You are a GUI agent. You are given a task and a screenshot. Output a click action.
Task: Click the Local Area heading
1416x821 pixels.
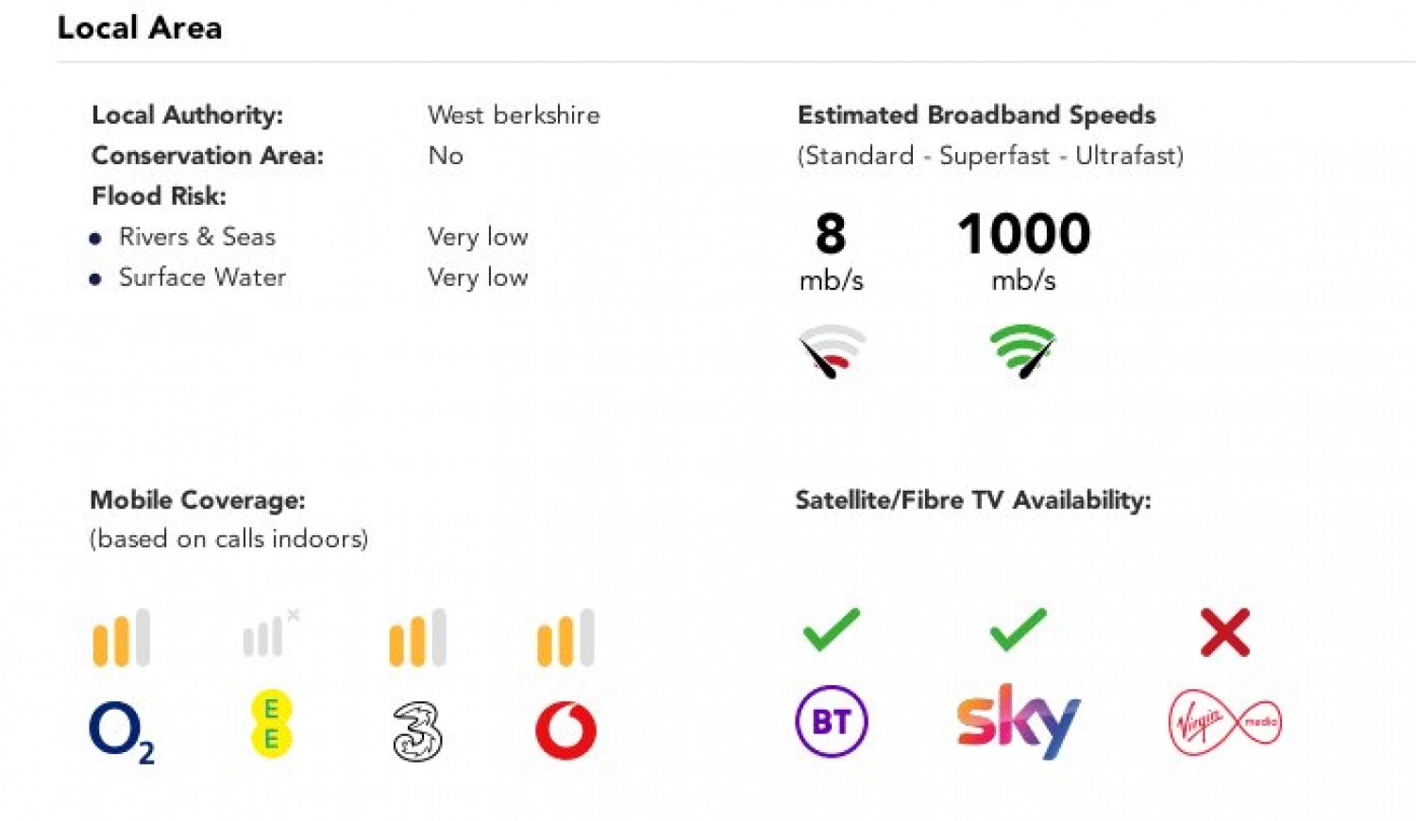[140, 28]
